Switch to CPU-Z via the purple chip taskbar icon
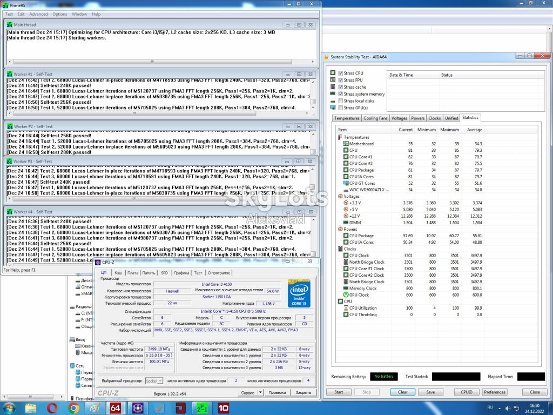Screen dimensions: 553x415 click(138, 409)
